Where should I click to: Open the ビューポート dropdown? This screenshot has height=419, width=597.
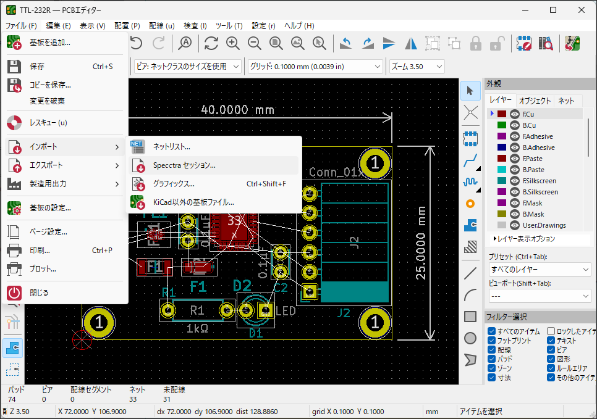coord(540,296)
